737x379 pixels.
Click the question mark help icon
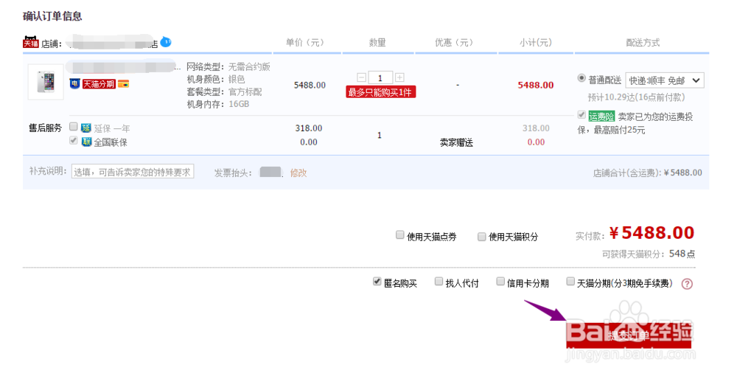point(687,283)
